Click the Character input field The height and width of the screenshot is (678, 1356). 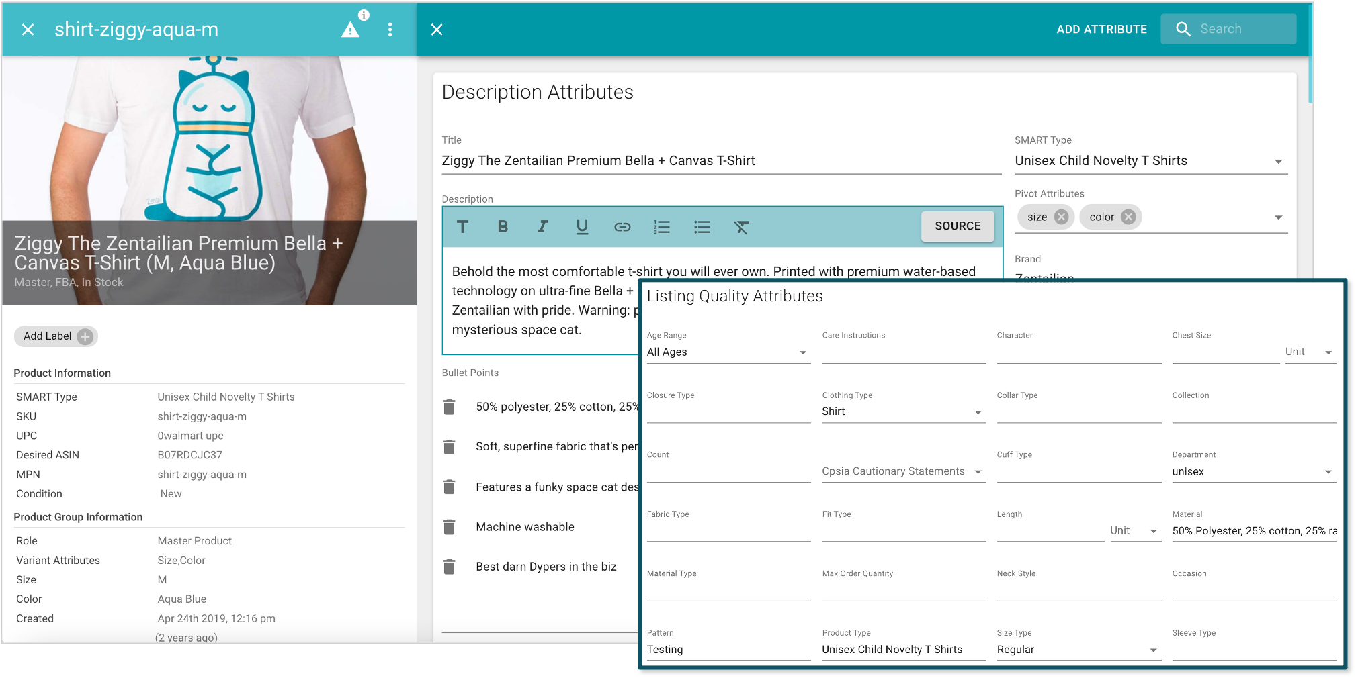click(1078, 352)
